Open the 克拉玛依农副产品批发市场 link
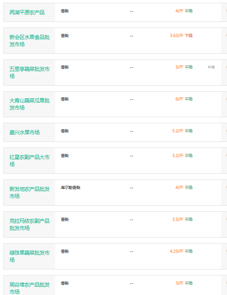The width and height of the screenshot is (227, 295). click(x=29, y=224)
